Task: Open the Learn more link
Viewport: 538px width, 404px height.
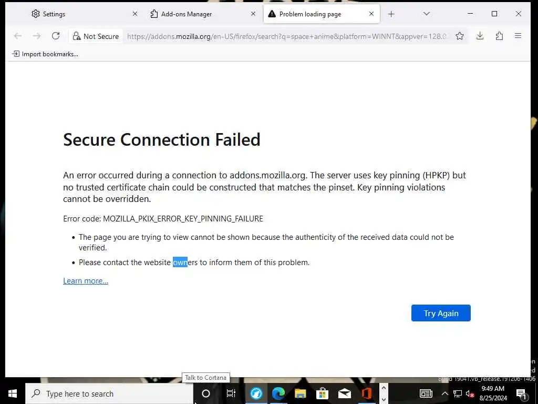Action: (86, 281)
